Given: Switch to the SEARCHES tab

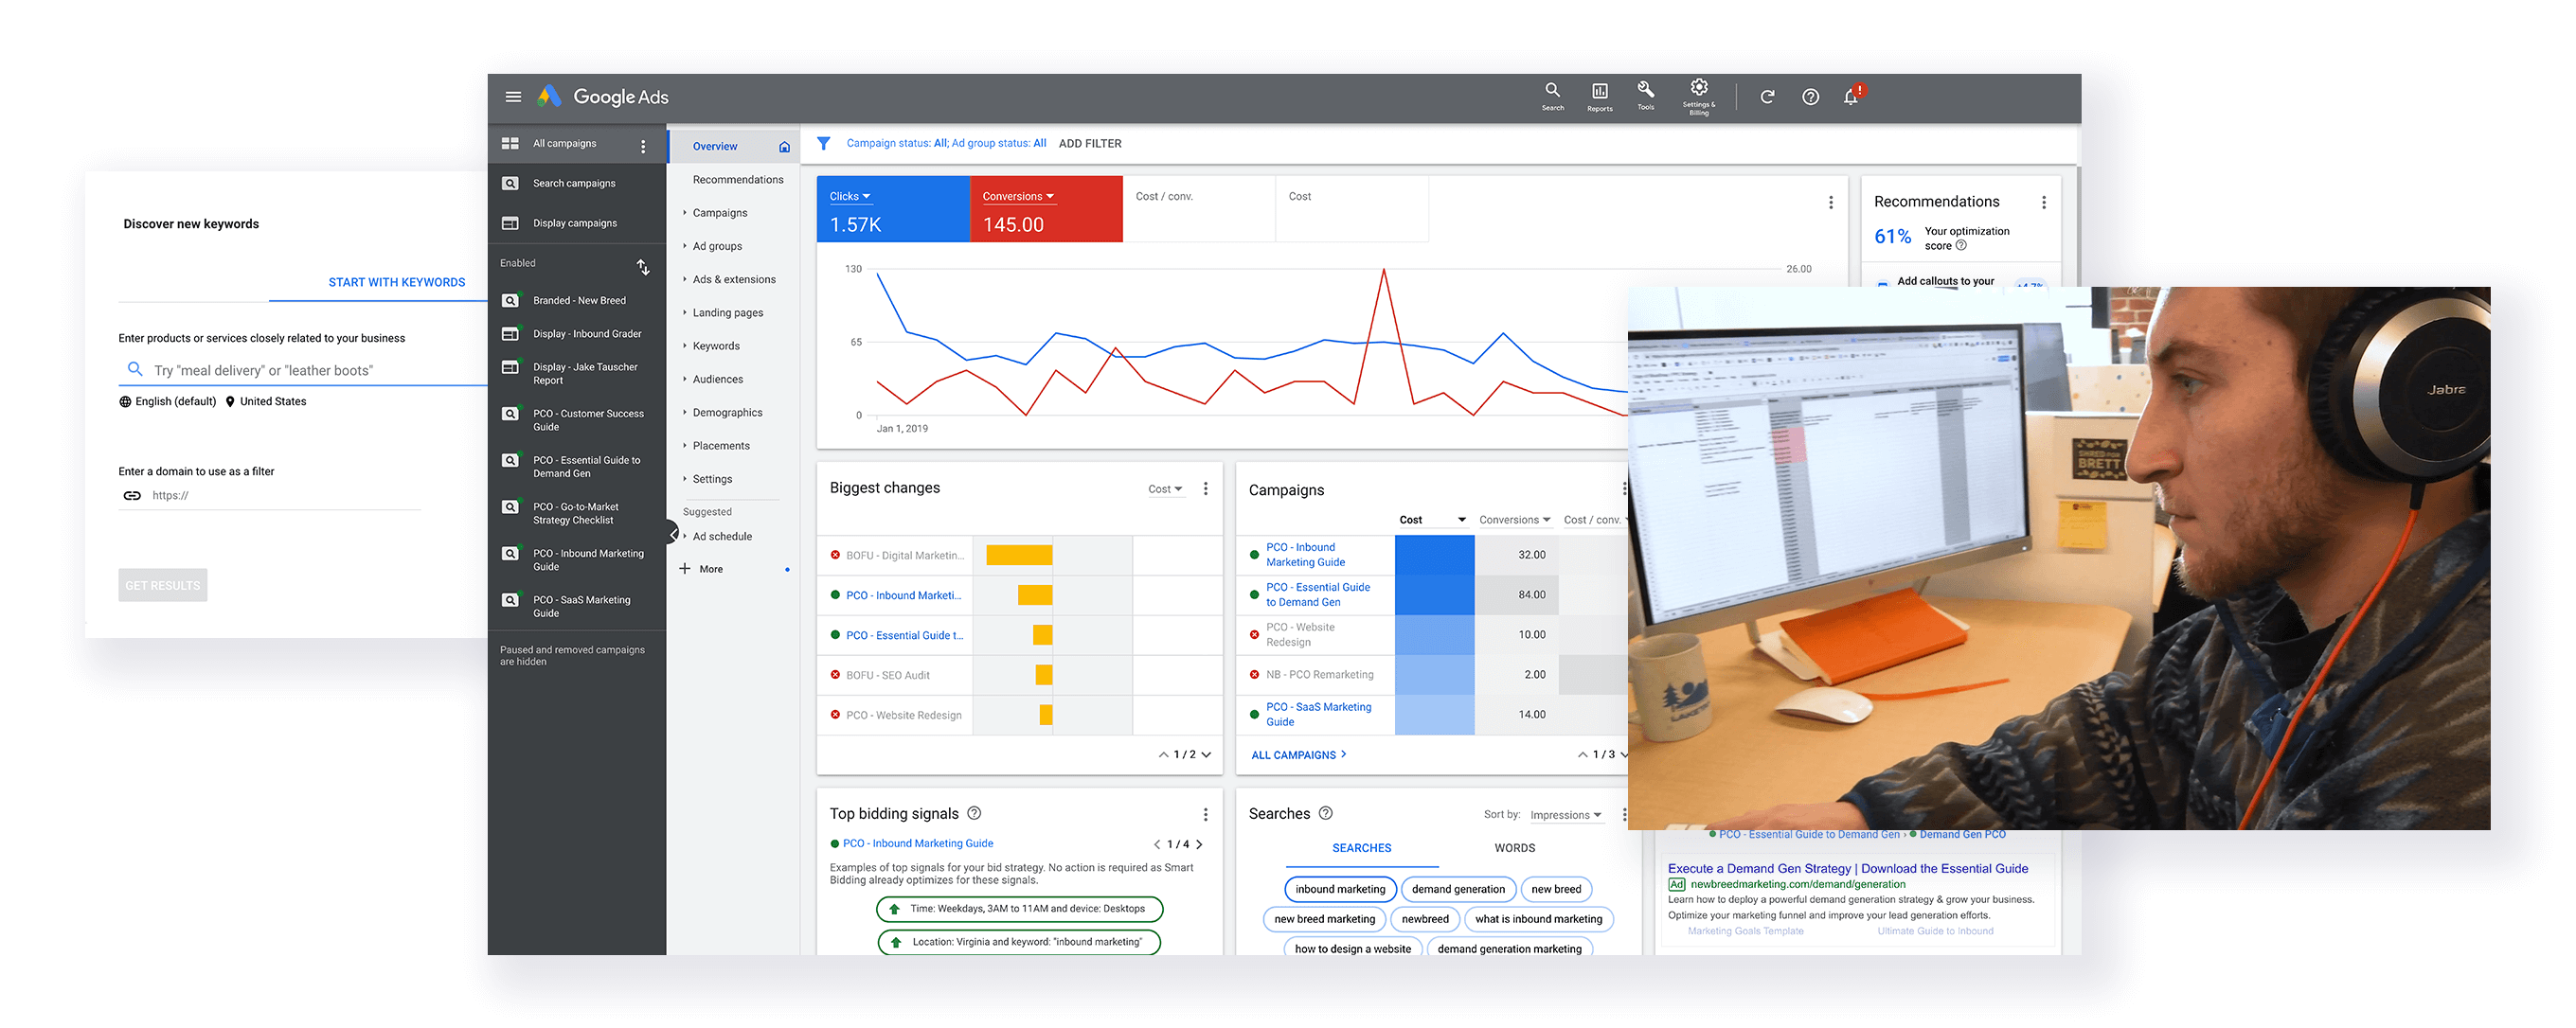Looking at the screenshot, I should point(1361,848).
